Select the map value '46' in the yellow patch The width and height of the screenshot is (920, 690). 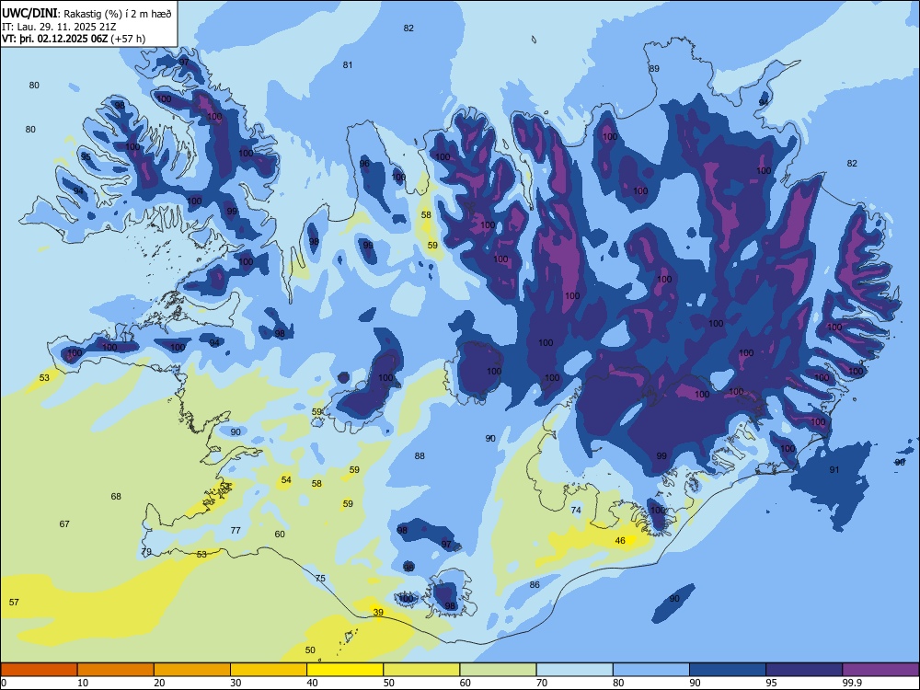pyautogui.click(x=620, y=540)
